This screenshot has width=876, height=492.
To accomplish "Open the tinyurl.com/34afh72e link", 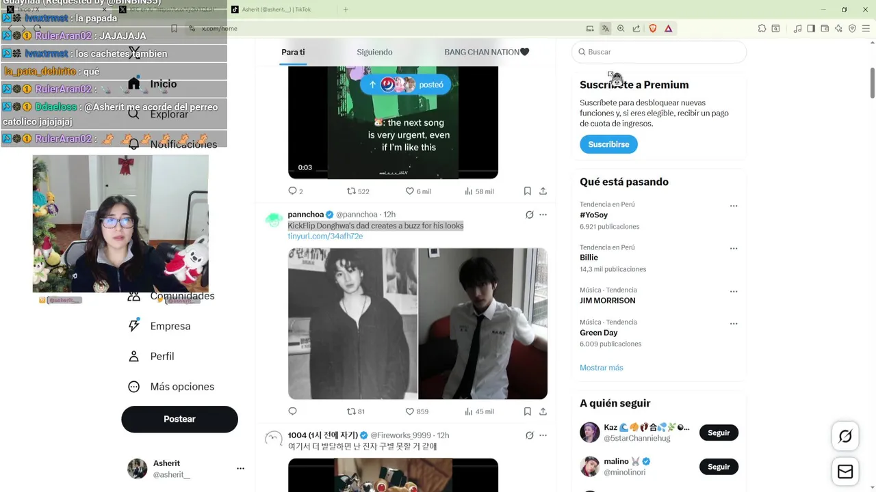I will coord(325,236).
